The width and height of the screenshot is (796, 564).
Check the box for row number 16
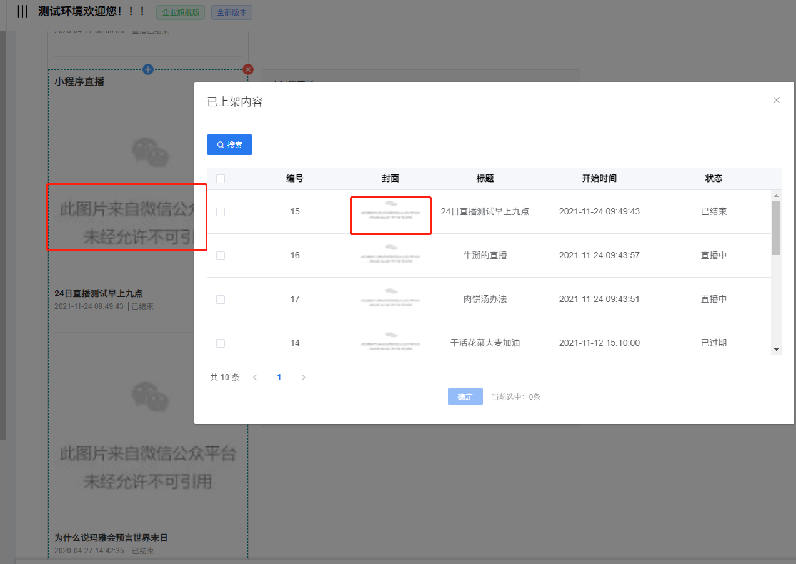coord(221,256)
